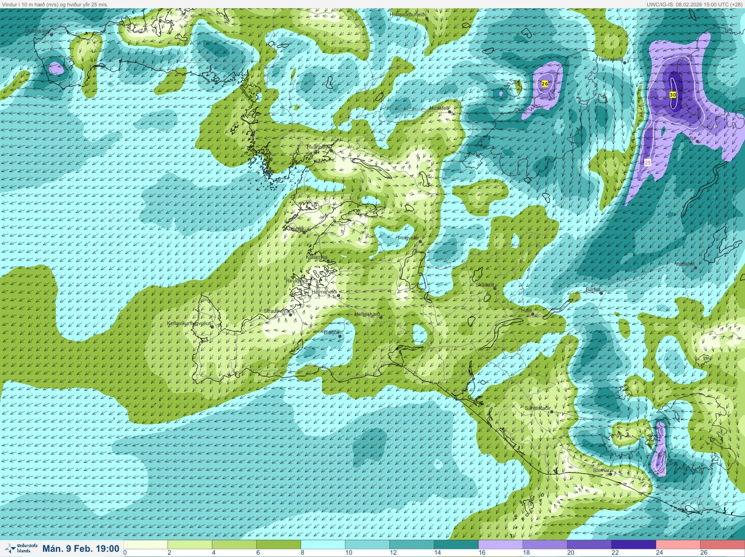The width and height of the screenshot is (745, 557).
Task: Click the Sámsstaðir station label
Action: (537, 408)
